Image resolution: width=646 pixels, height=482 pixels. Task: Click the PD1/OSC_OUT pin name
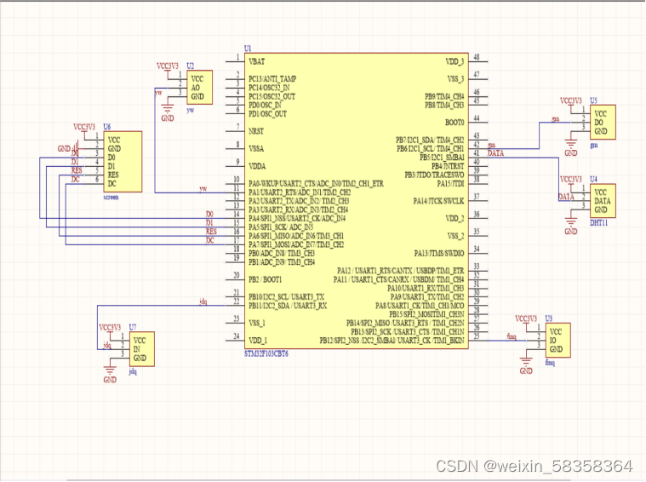(267, 114)
